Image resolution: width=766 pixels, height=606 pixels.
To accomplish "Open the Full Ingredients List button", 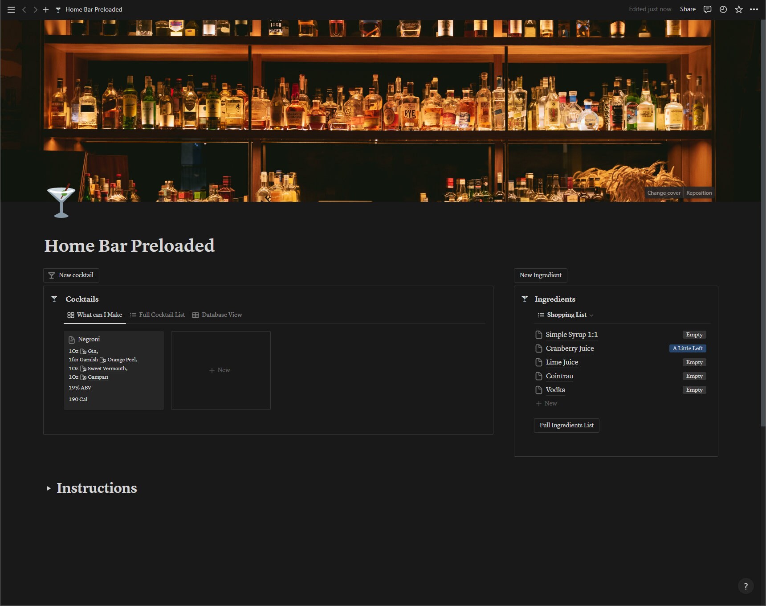I will click(x=566, y=426).
